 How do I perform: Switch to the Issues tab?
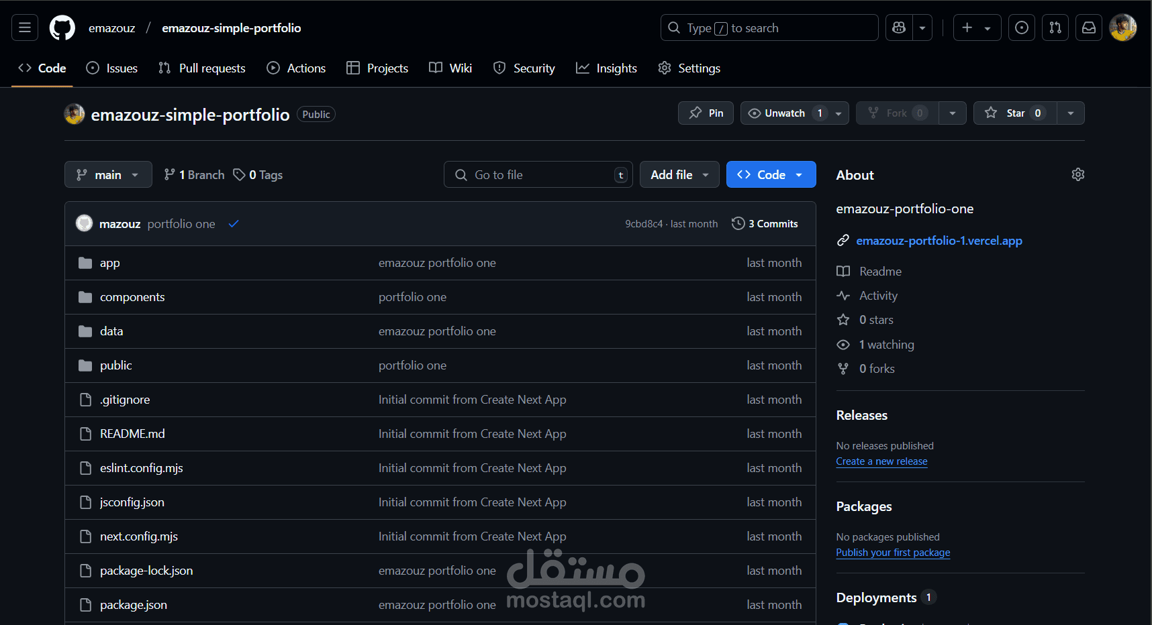pos(112,68)
